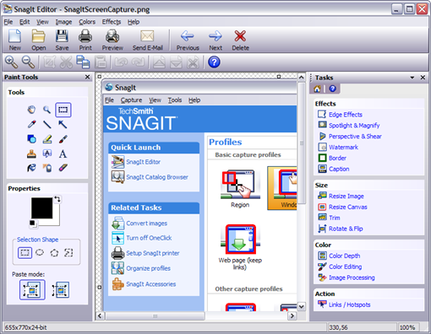Image resolution: width=431 pixels, height=334 pixels.
Task: Click the Send E-Mail toolbar icon
Action: tap(148, 40)
